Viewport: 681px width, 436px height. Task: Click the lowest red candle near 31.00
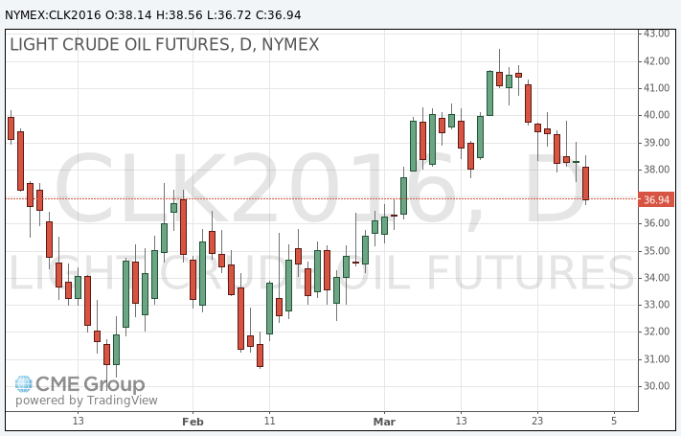[x=260, y=356]
